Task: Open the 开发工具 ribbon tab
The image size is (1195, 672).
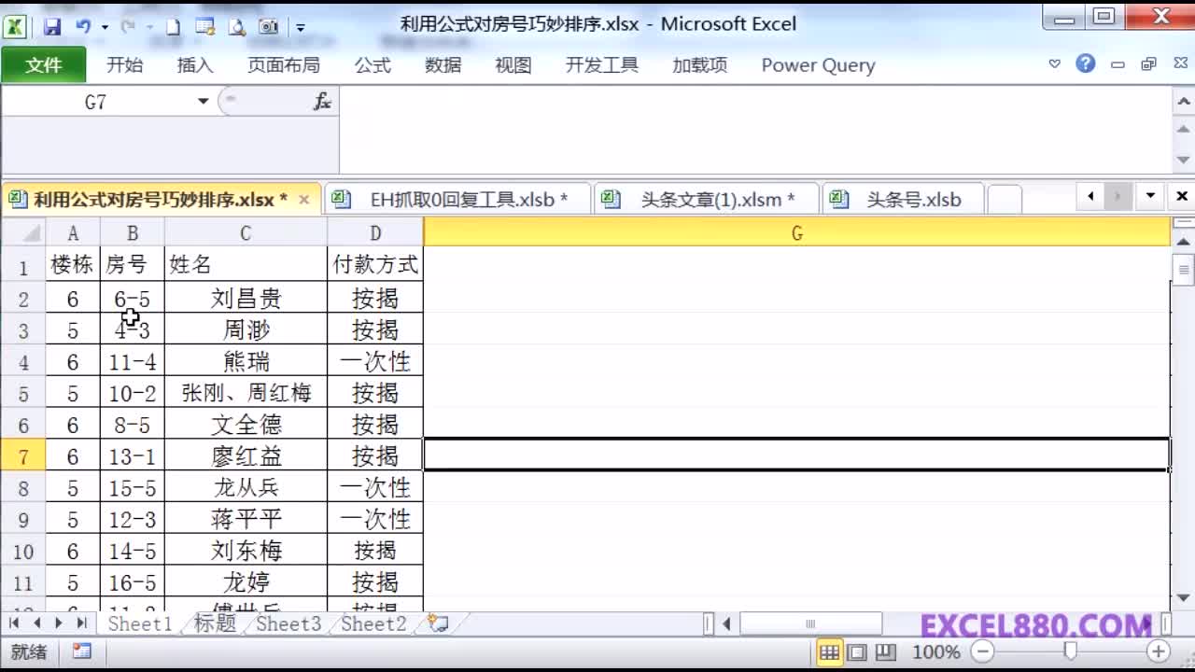Action: click(x=600, y=64)
